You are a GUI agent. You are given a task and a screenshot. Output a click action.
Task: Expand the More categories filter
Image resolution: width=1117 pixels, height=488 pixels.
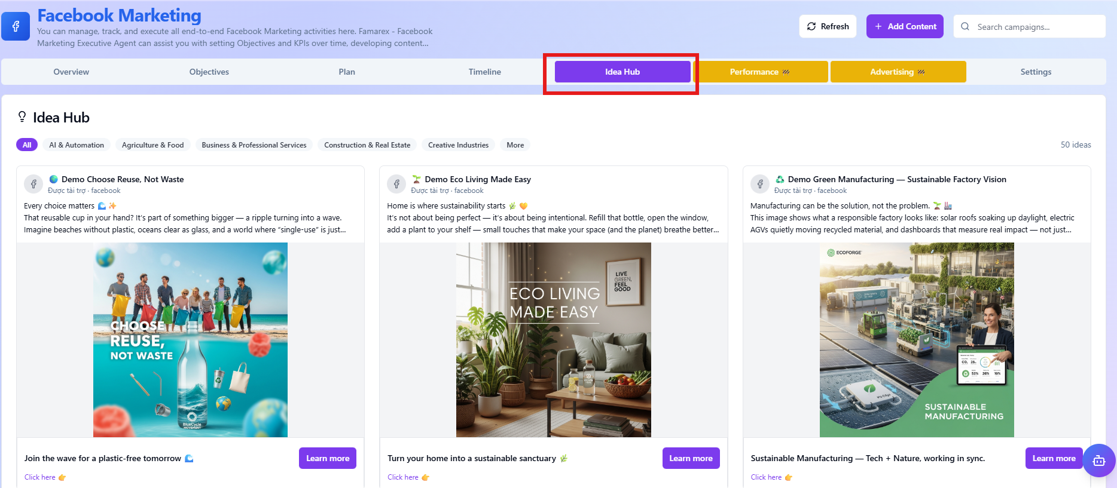pyautogui.click(x=515, y=145)
